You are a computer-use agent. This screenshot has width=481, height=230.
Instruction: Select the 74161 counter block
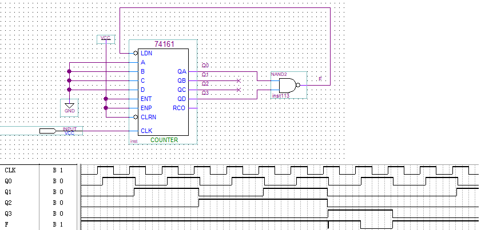pos(163,92)
